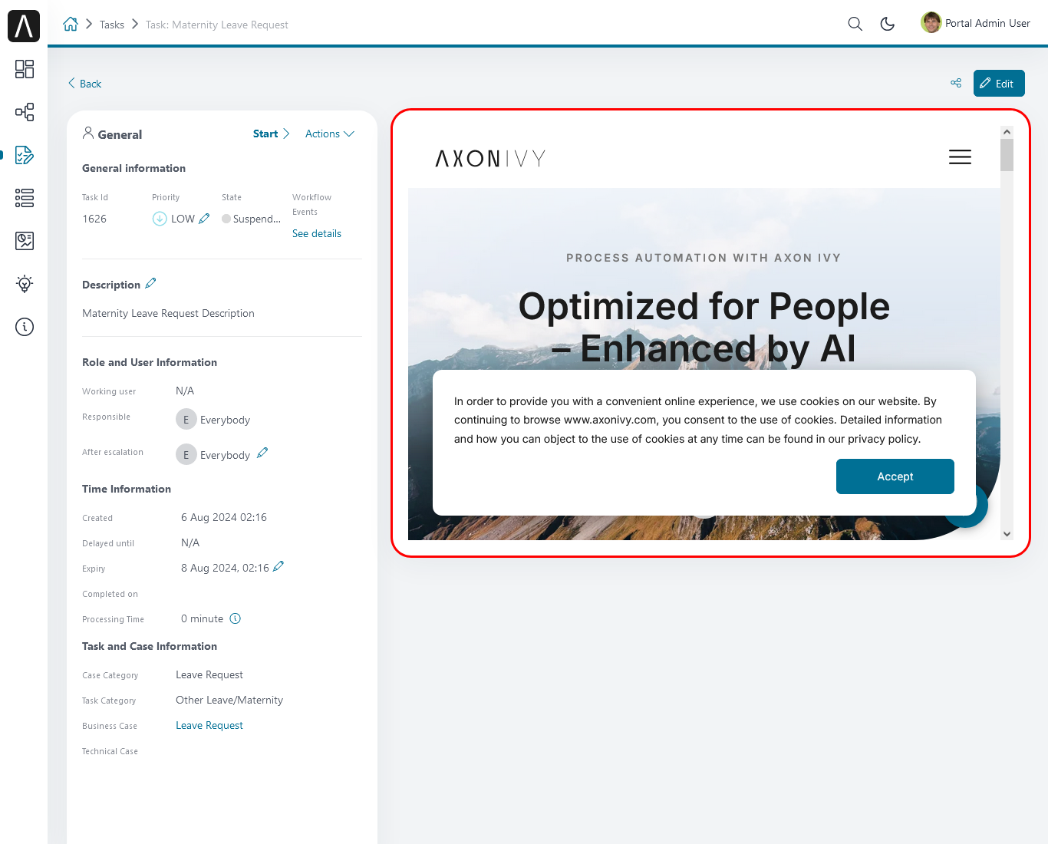Open the Dashboard icon in the sidebar
Viewport: 1048px width, 844px height.
tap(25, 69)
